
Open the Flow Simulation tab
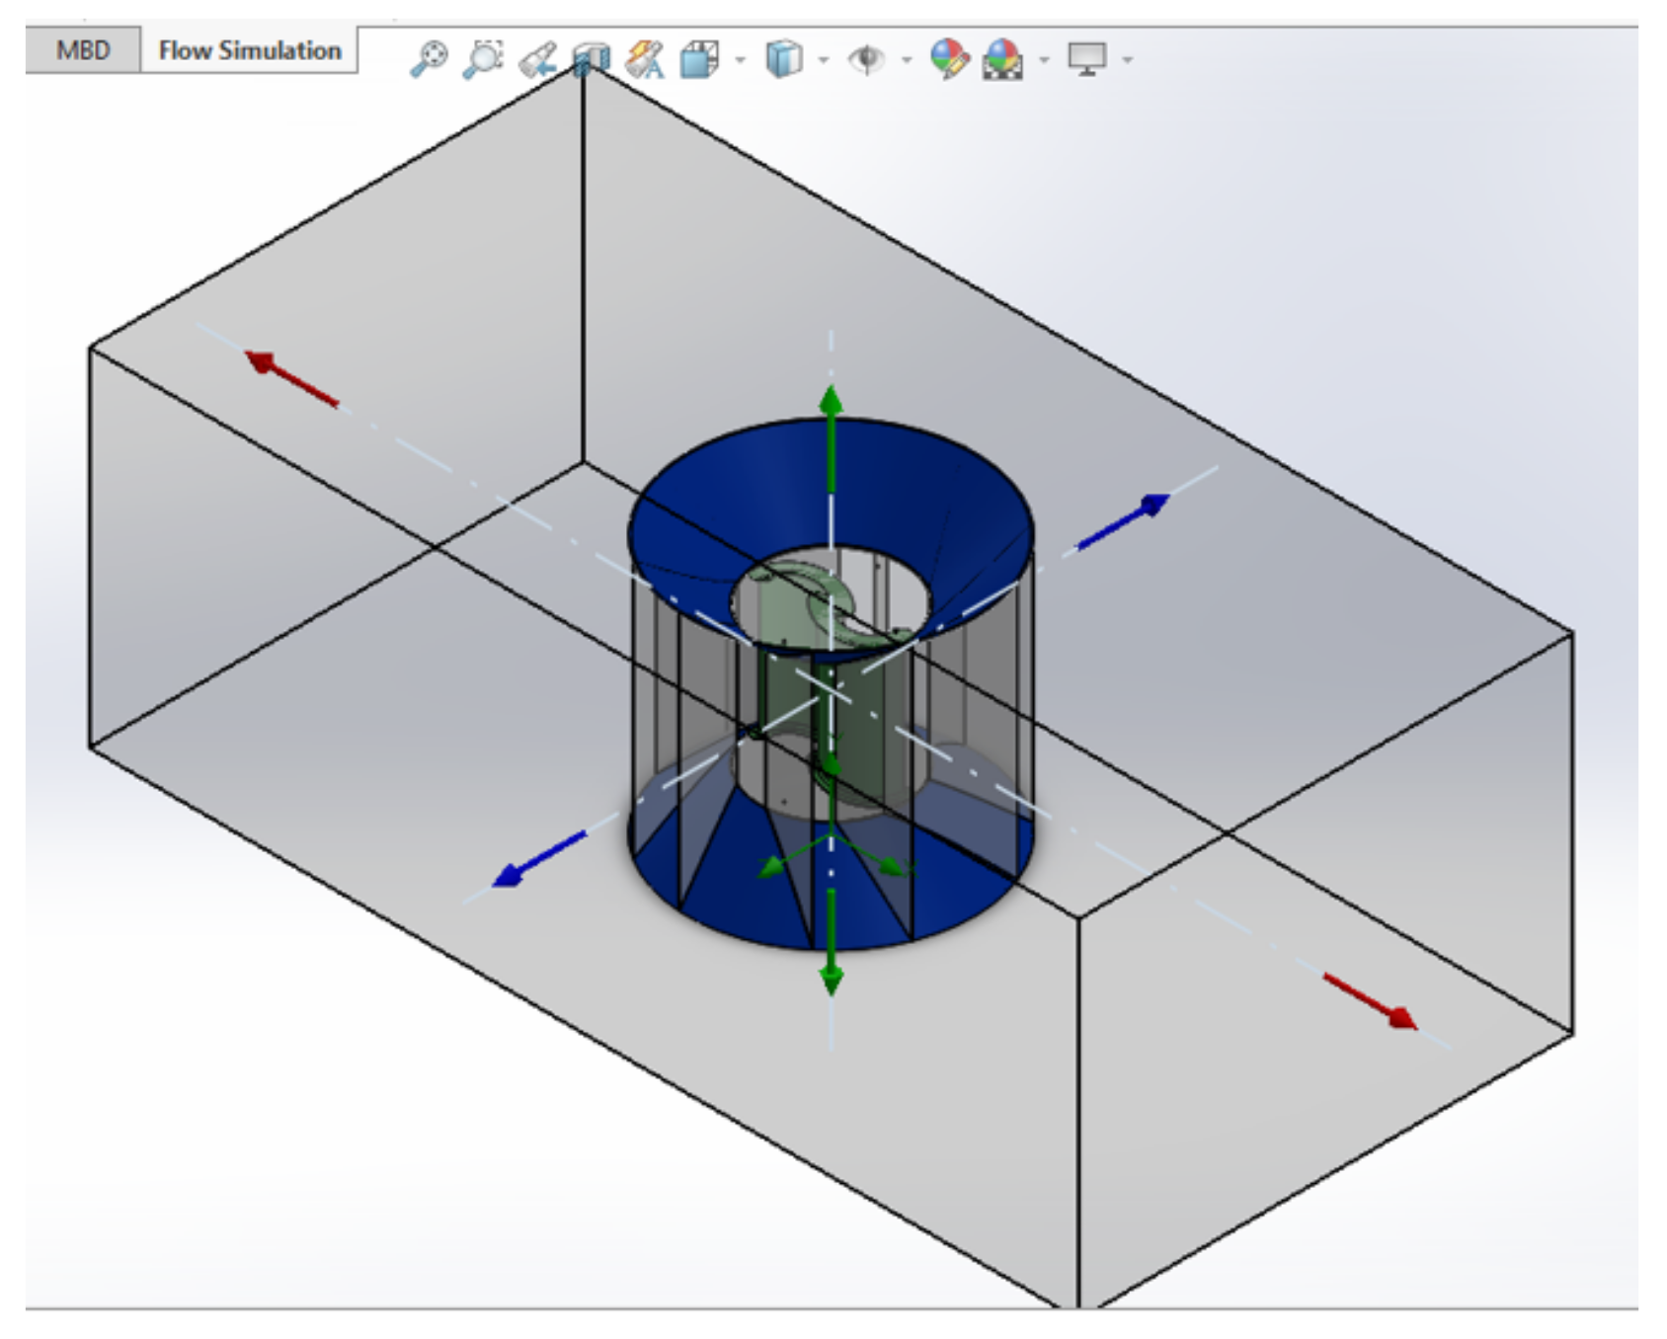pyautogui.click(x=250, y=50)
